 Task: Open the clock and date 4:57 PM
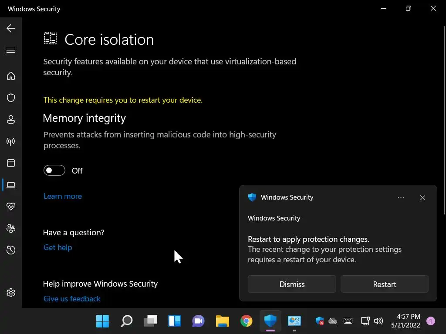(405, 321)
